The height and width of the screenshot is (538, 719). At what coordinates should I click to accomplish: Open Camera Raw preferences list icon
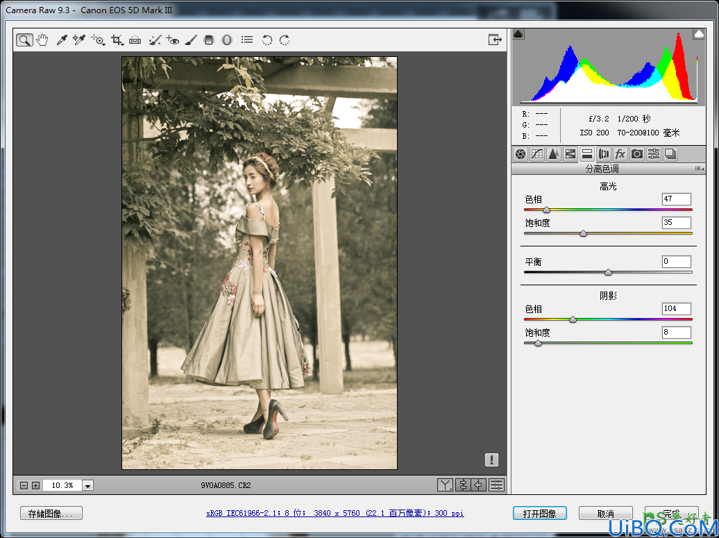[x=247, y=40]
